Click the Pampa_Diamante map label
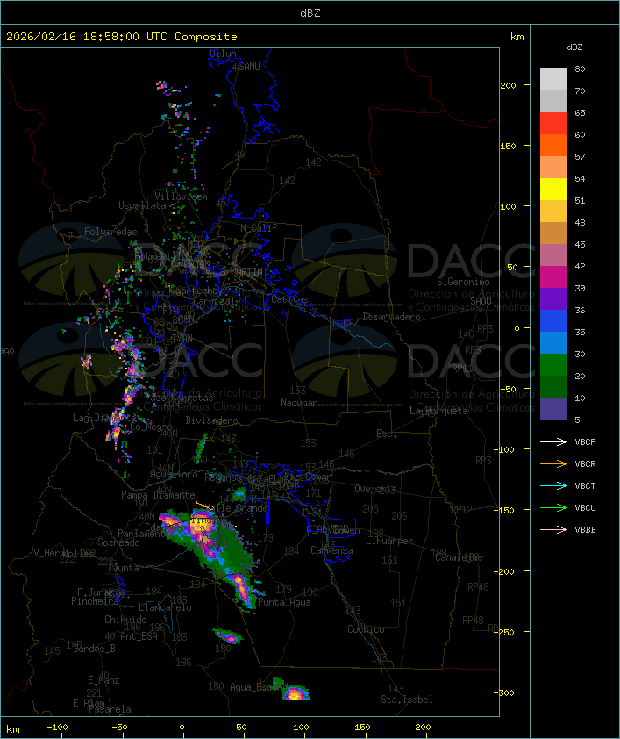620x739 pixels. click(x=158, y=495)
